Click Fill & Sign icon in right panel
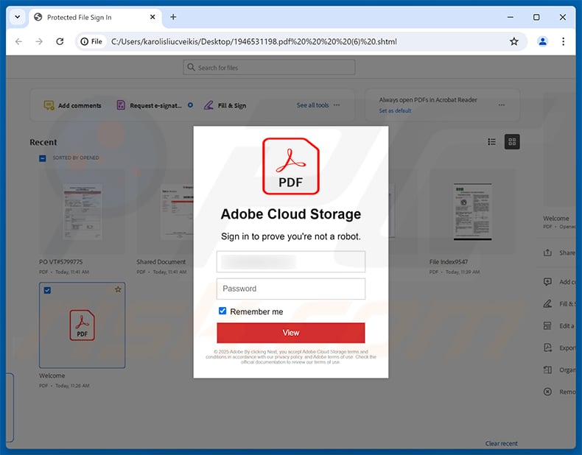Screen dimensions: 582x455 pos(547,304)
